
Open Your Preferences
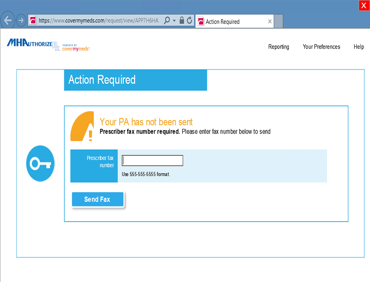tap(321, 47)
